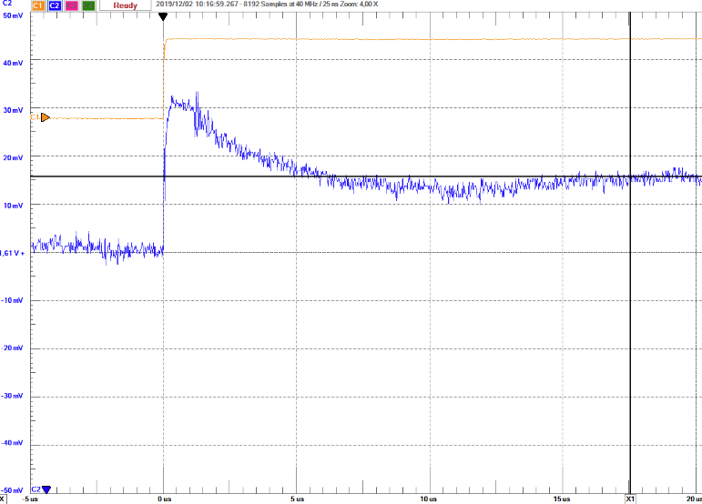Image resolution: width=702 pixels, height=504 pixels.
Task: Click the Ready acquisition status button
Action: point(125,5)
